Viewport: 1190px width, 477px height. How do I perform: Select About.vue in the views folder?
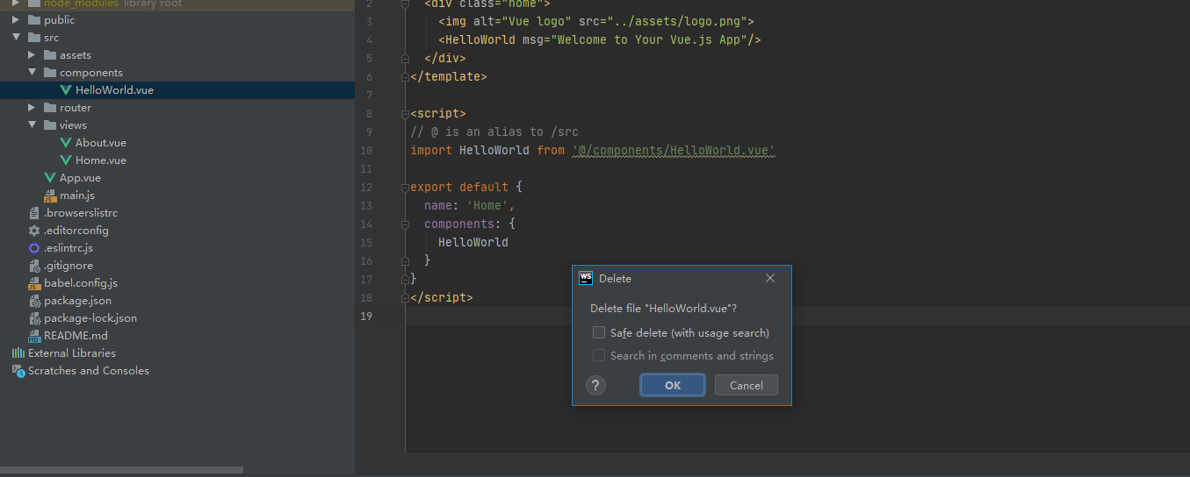click(101, 142)
